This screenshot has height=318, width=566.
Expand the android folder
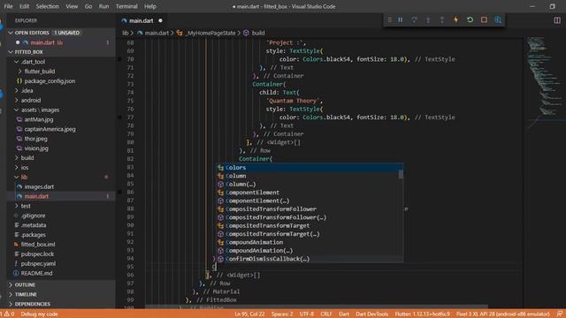(16, 100)
